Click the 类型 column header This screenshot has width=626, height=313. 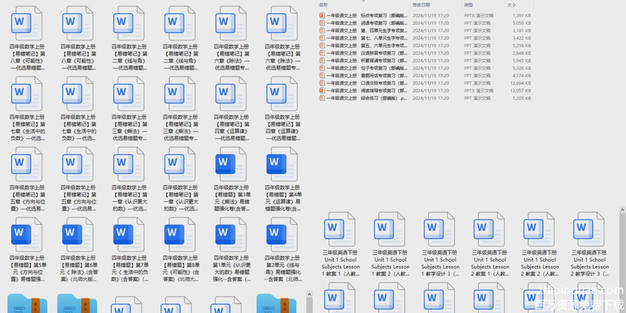469,5
